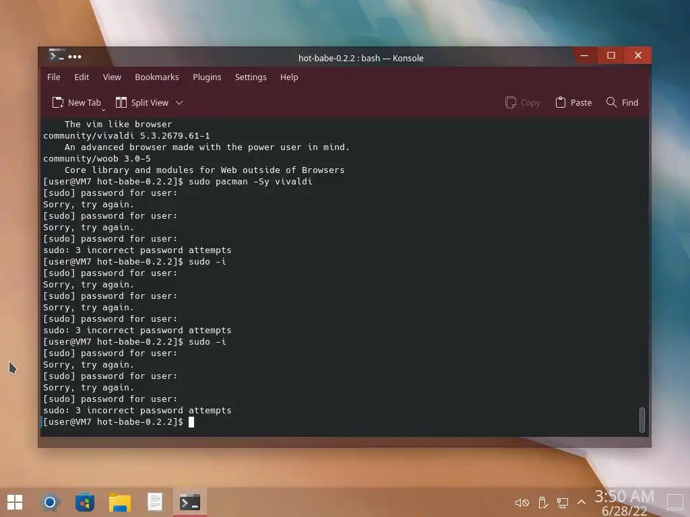Click the line 'The vim like browser'
The height and width of the screenshot is (517, 690).
point(119,125)
